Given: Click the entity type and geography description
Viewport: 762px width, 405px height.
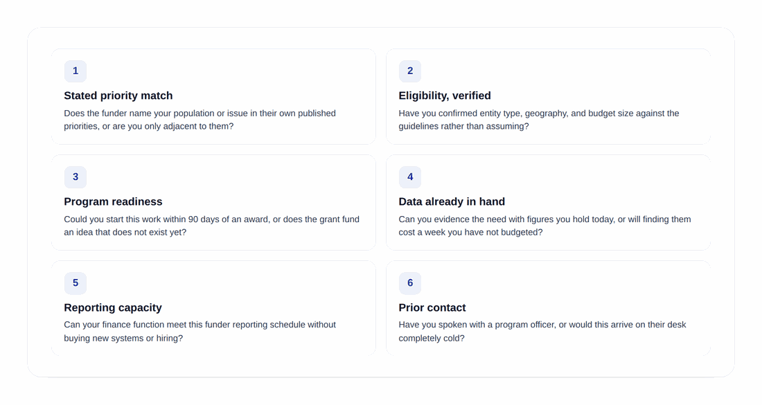Looking at the screenshot, I should [539, 120].
